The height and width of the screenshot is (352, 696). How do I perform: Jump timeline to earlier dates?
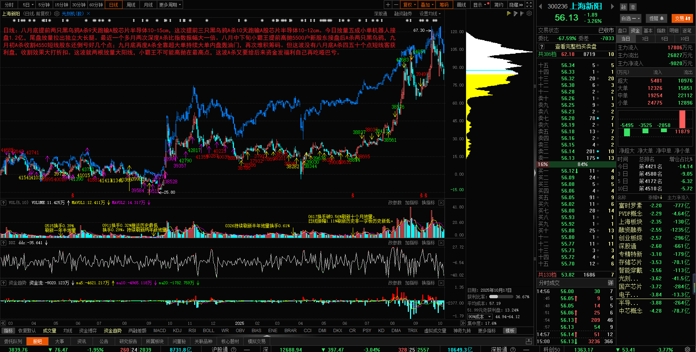[x=3, y=323]
